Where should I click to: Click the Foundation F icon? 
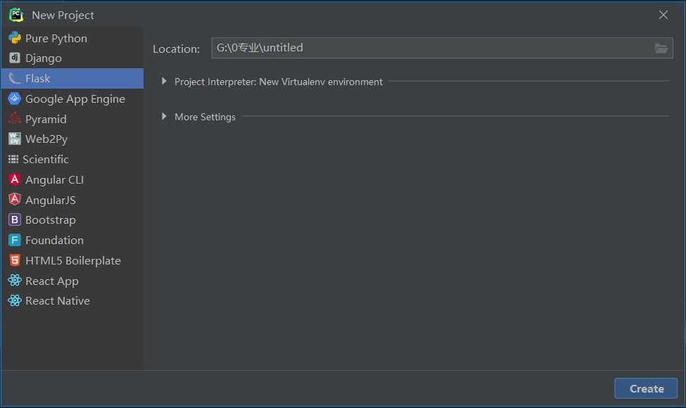point(15,240)
